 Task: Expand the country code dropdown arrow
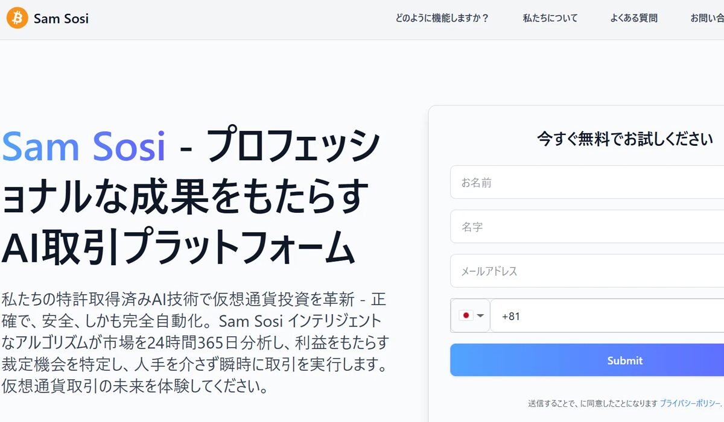coord(481,315)
